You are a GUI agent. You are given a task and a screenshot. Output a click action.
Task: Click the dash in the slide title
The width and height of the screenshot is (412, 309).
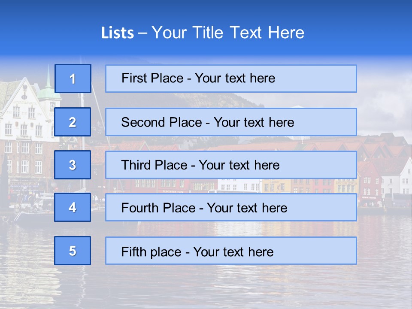coord(142,33)
